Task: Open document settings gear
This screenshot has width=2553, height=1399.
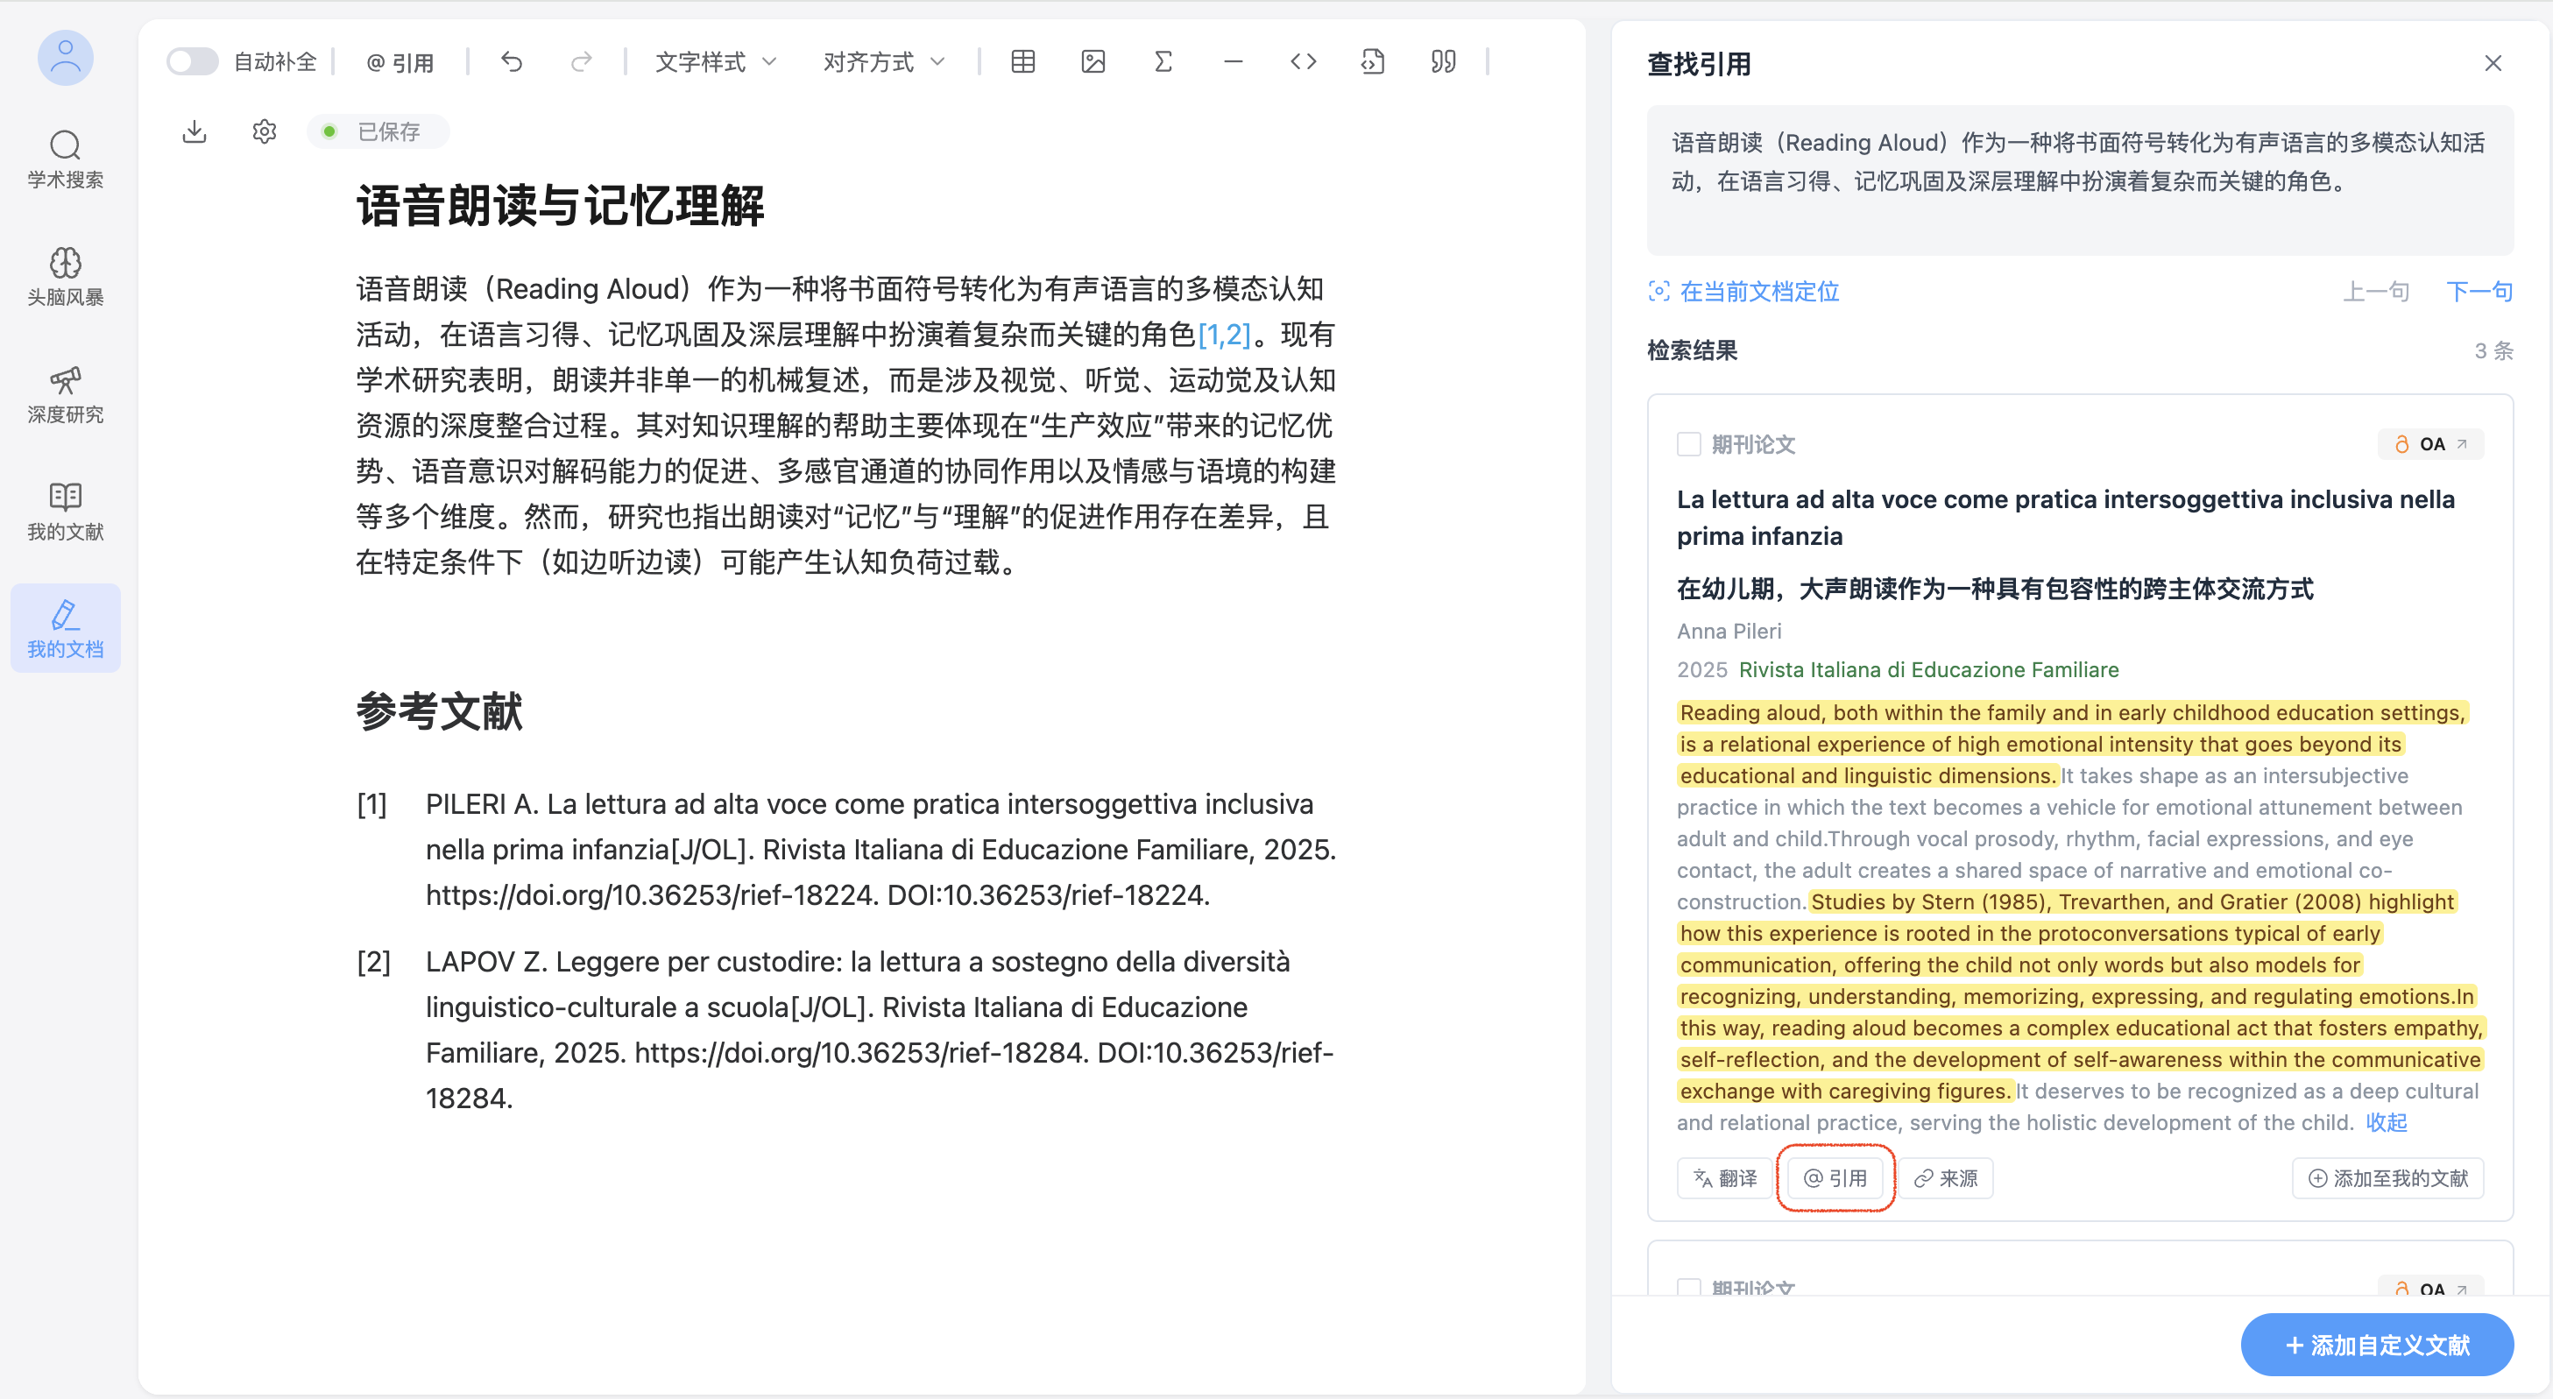Action: coord(264,131)
